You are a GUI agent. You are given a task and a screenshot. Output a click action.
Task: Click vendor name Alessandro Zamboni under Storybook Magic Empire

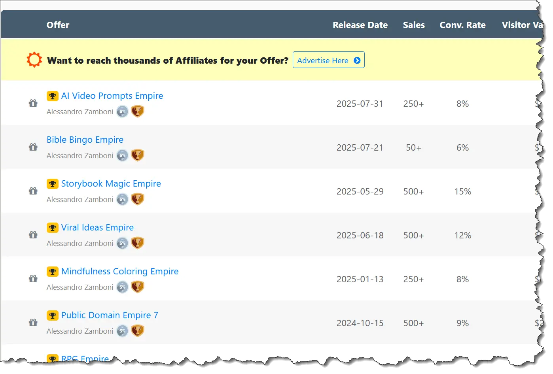tap(80, 200)
